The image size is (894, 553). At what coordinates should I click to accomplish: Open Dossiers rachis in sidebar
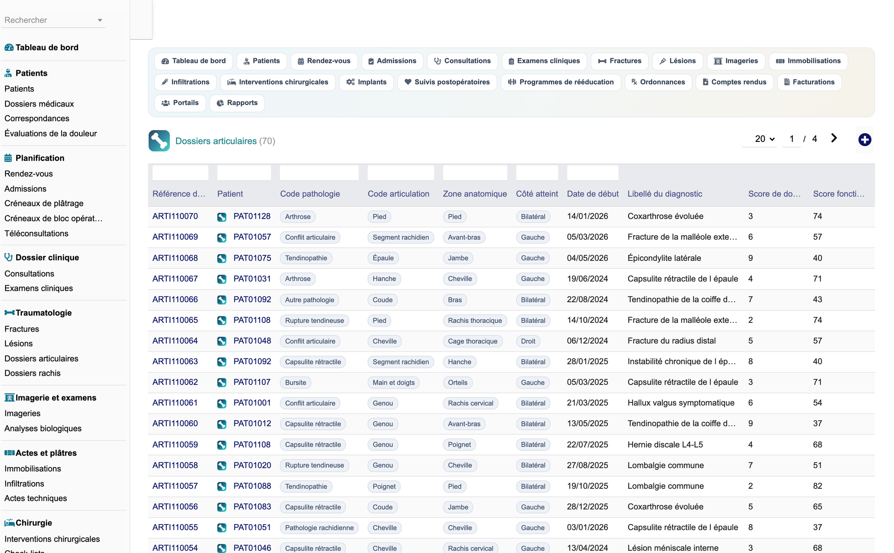tap(32, 373)
